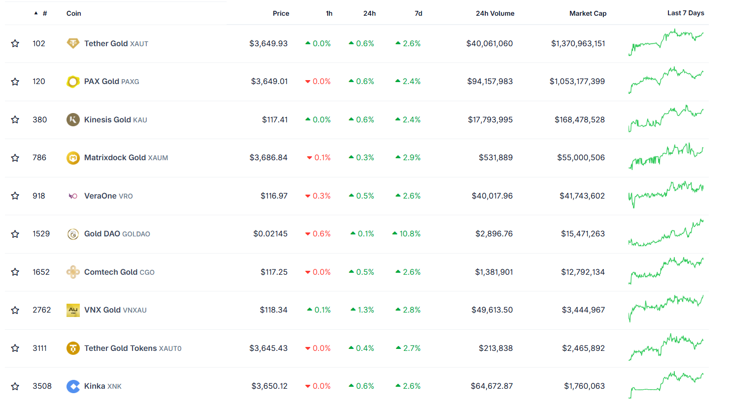Select the Comtech Gold icon
732x402 pixels.
coord(73,272)
